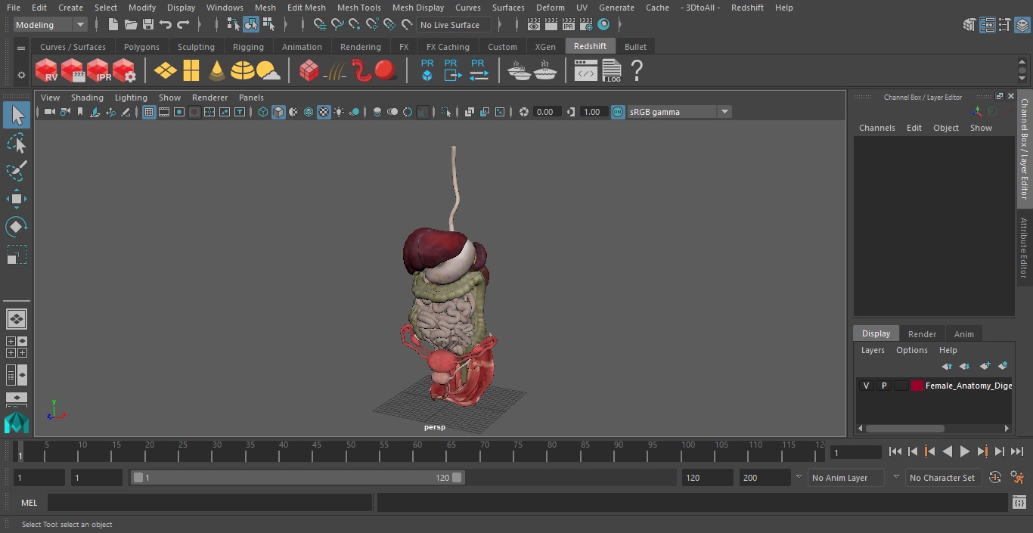The height and width of the screenshot is (533, 1033).
Task: Click the MEL script language button
Action: click(29, 503)
